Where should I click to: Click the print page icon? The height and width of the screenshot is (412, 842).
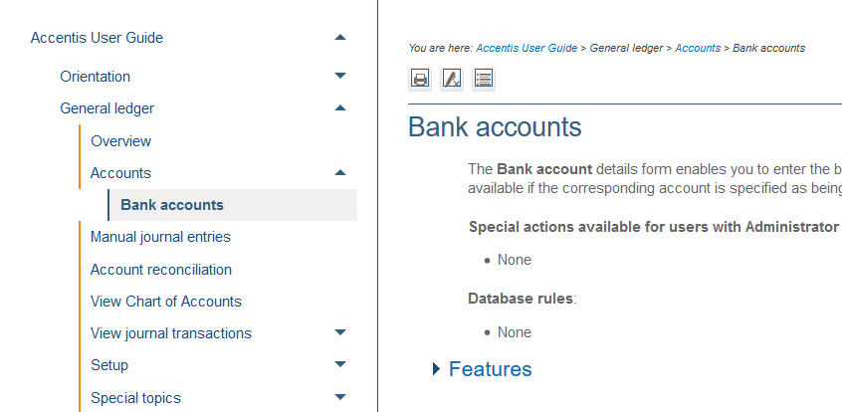coord(420,79)
